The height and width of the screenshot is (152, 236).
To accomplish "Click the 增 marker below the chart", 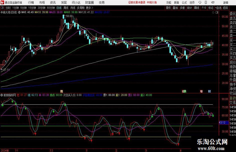I will coord(201,91).
